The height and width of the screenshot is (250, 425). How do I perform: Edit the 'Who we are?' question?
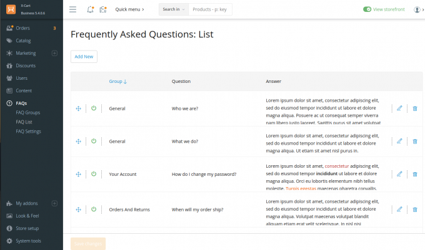[399, 108]
